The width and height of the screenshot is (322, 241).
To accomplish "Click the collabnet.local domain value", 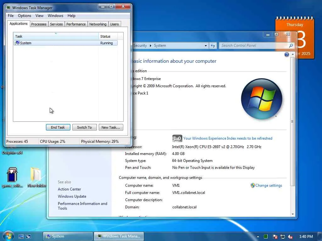I will coord(184,207).
